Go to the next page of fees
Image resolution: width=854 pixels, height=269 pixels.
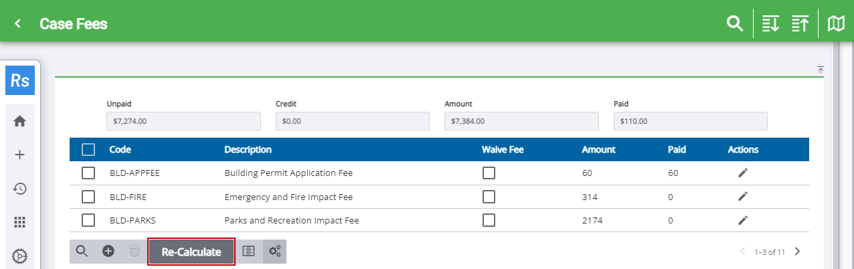tap(797, 252)
